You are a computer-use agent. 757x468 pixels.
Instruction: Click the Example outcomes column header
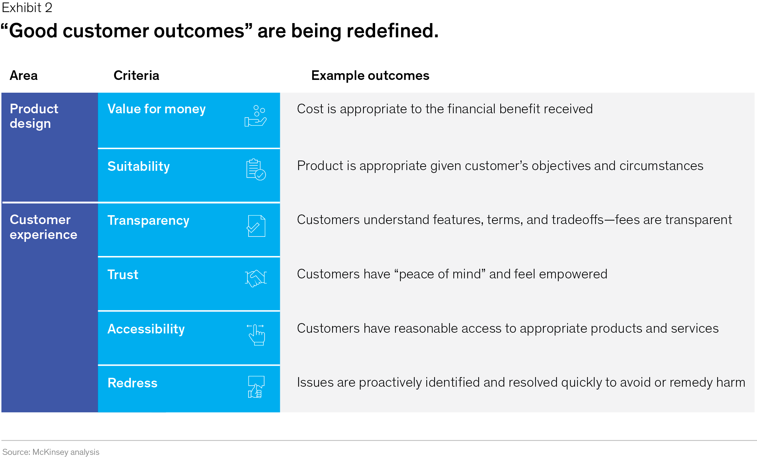click(370, 76)
